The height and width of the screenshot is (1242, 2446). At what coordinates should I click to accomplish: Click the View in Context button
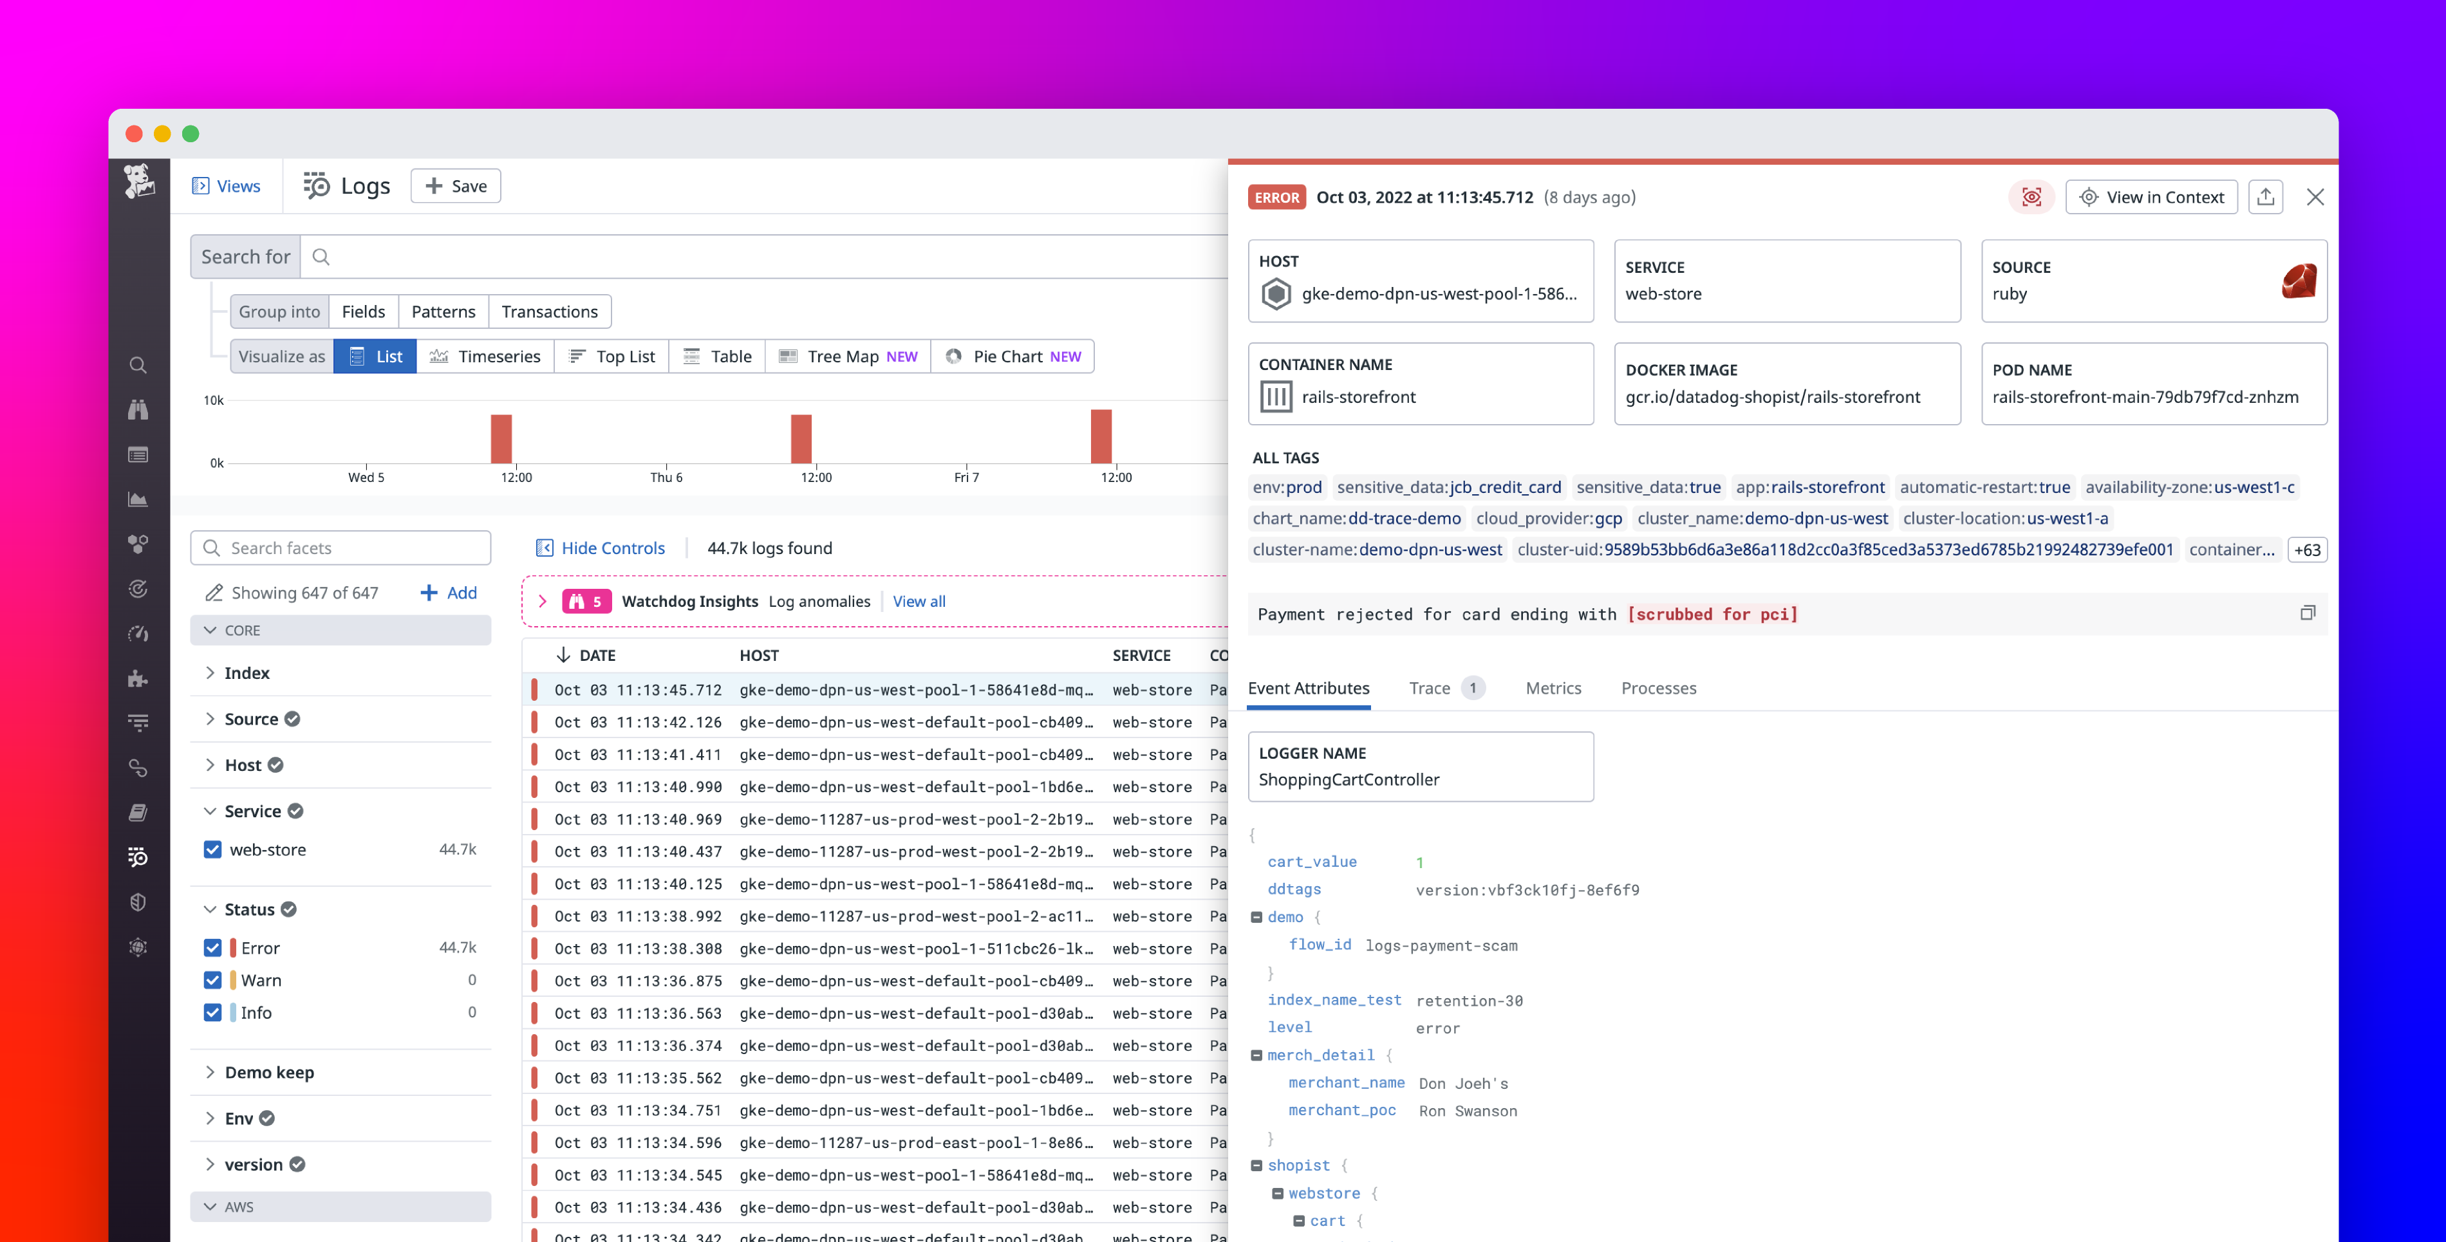[2152, 196]
